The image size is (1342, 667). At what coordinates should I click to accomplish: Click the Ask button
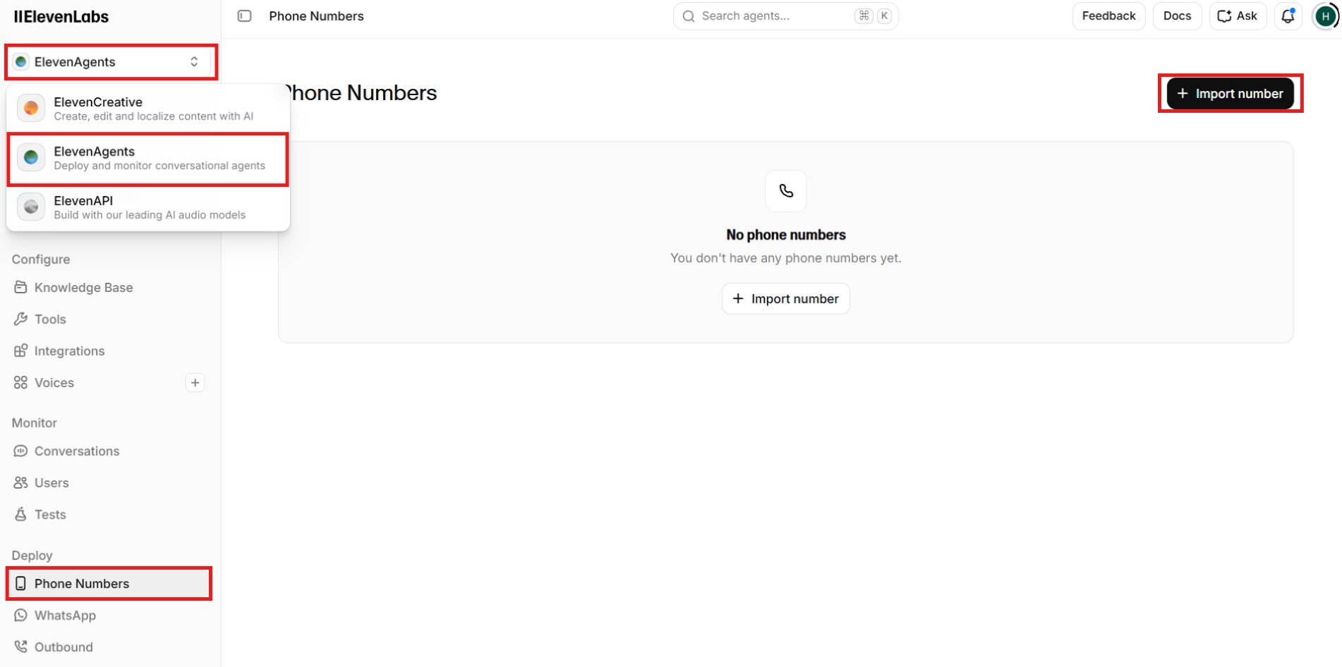(1238, 16)
